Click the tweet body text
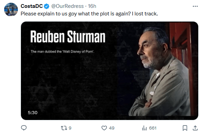This screenshot has width=202, height=134. pos(89,14)
